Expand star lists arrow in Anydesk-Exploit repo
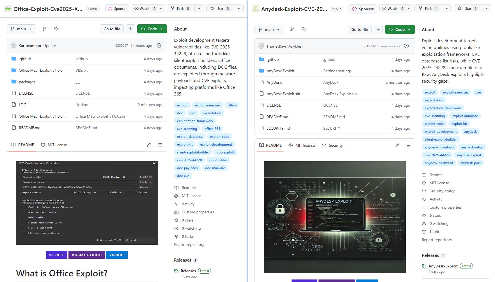 487,8
